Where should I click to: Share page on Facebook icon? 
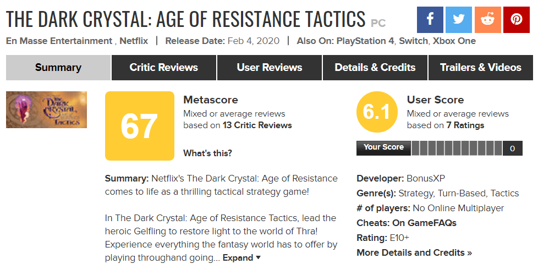point(430,20)
